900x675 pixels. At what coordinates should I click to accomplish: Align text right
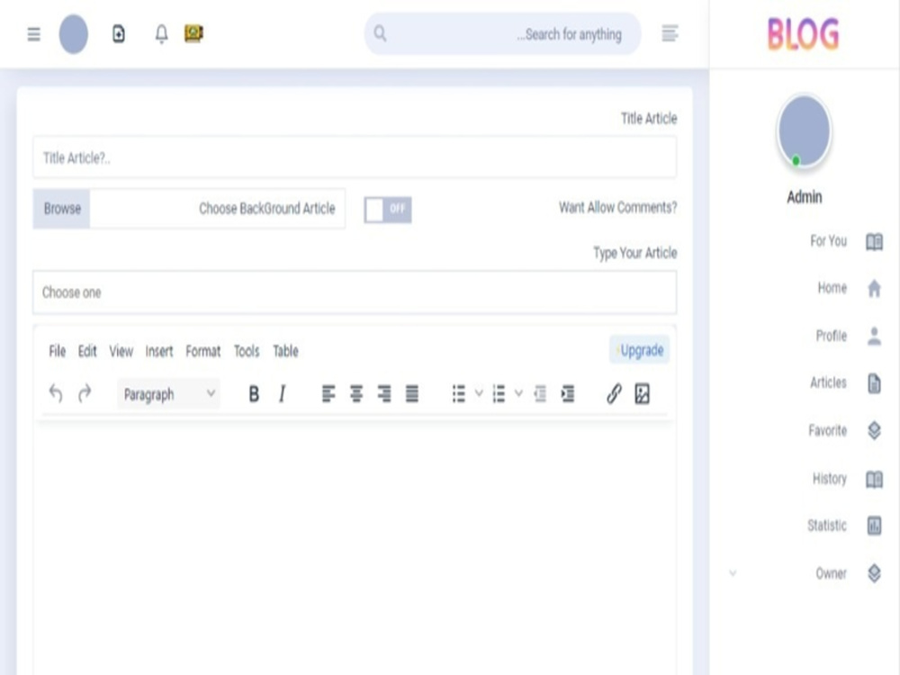384,394
